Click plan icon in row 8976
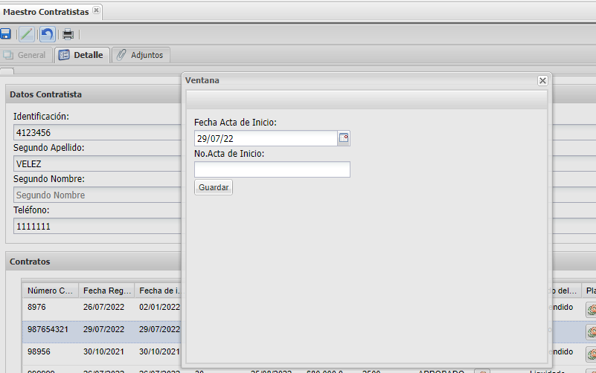Viewport: 596px width, 373px height. click(591, 310)
